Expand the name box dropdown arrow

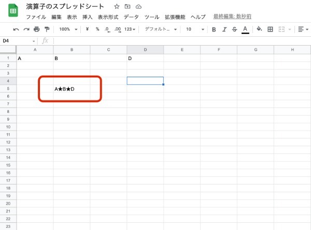(x=34, y=41)
